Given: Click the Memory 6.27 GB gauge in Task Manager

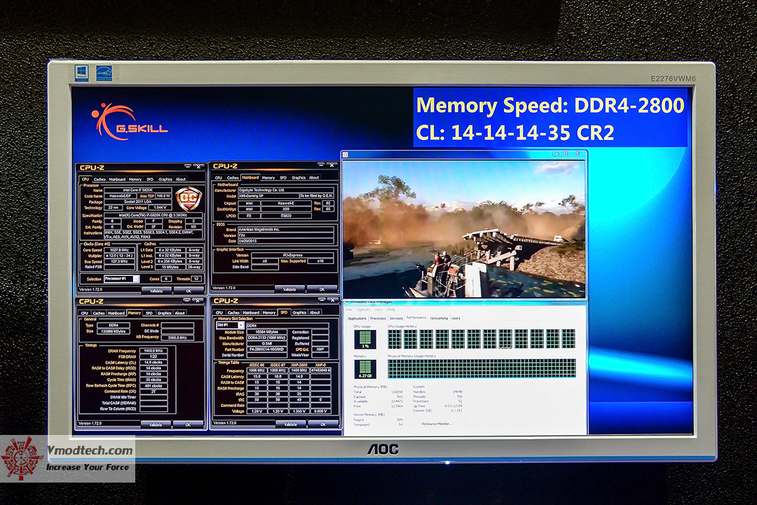Looking at the screenshot, I should 365,369.
